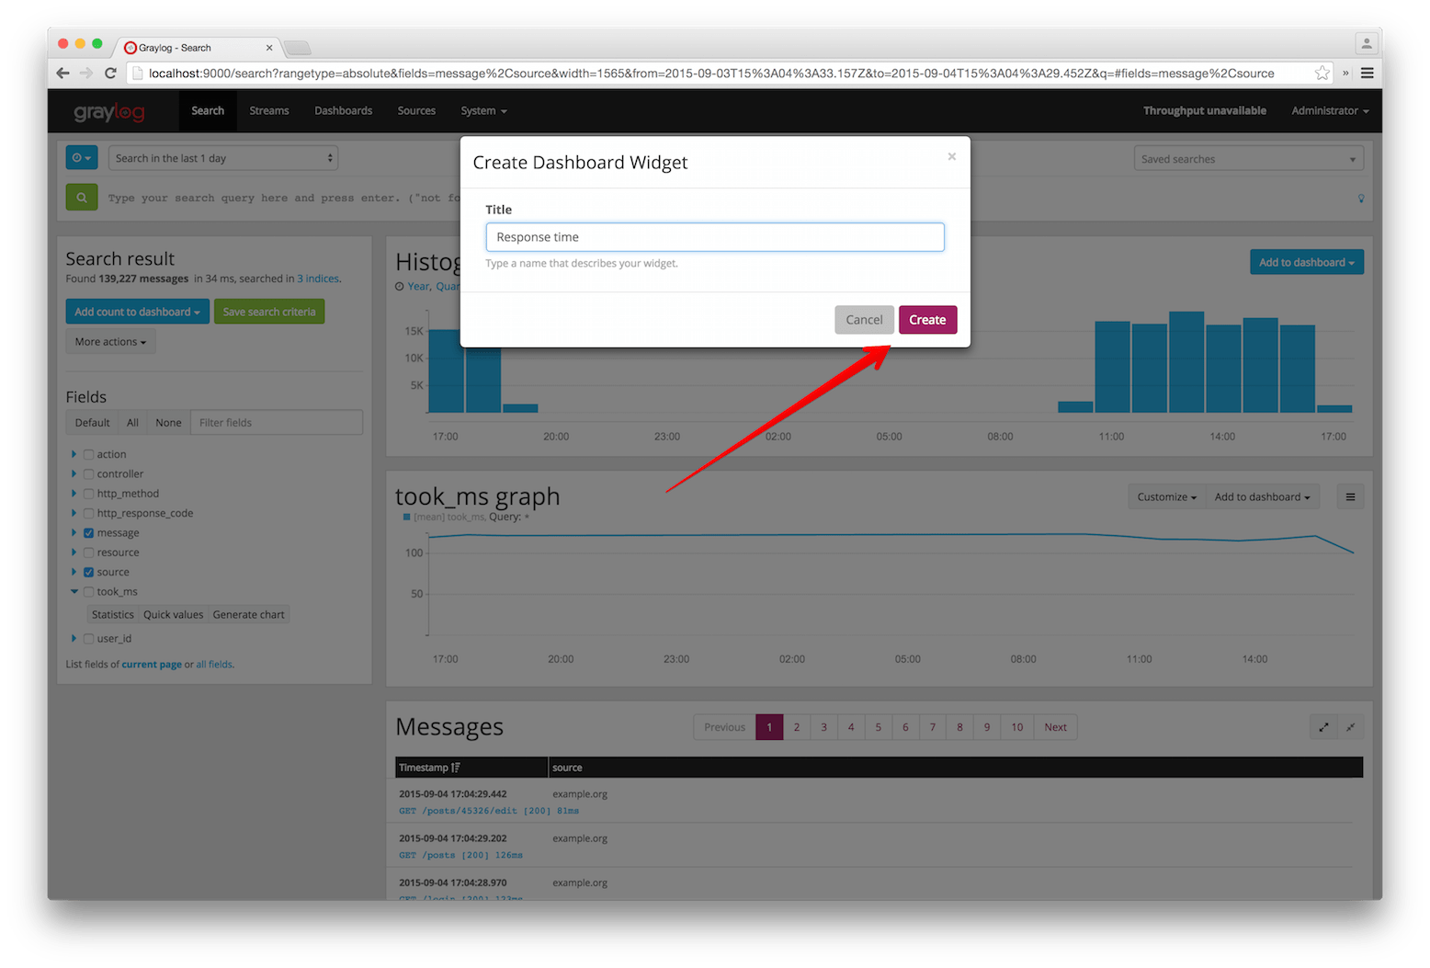The width and height of the screenshot is (1430, 968).
Task: Expand the controller field
Action: pyautogui.click(x=74, y=473)
